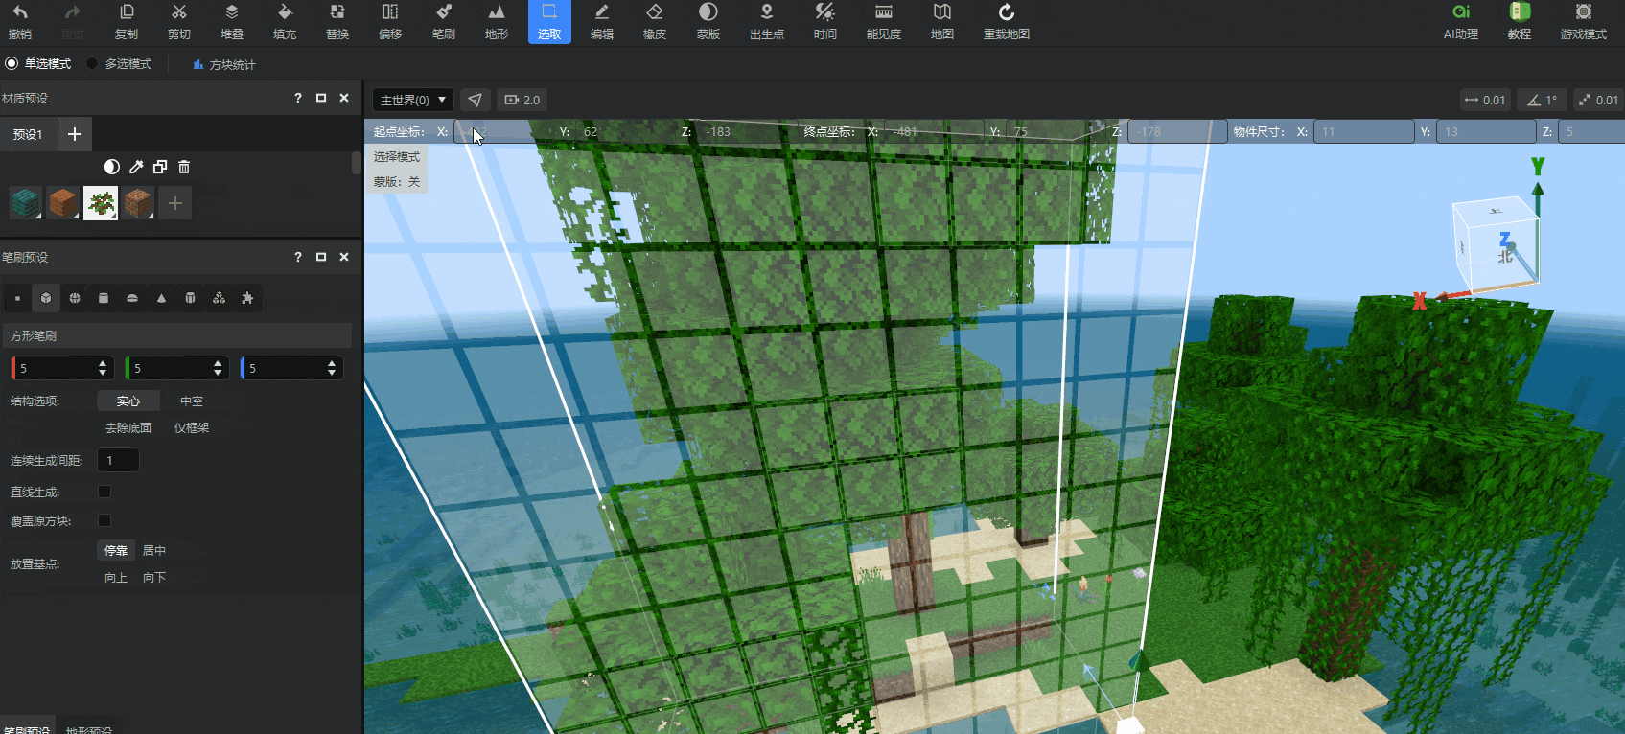
Task: Select the sphere brush shape
Action: tap(75, 298)
